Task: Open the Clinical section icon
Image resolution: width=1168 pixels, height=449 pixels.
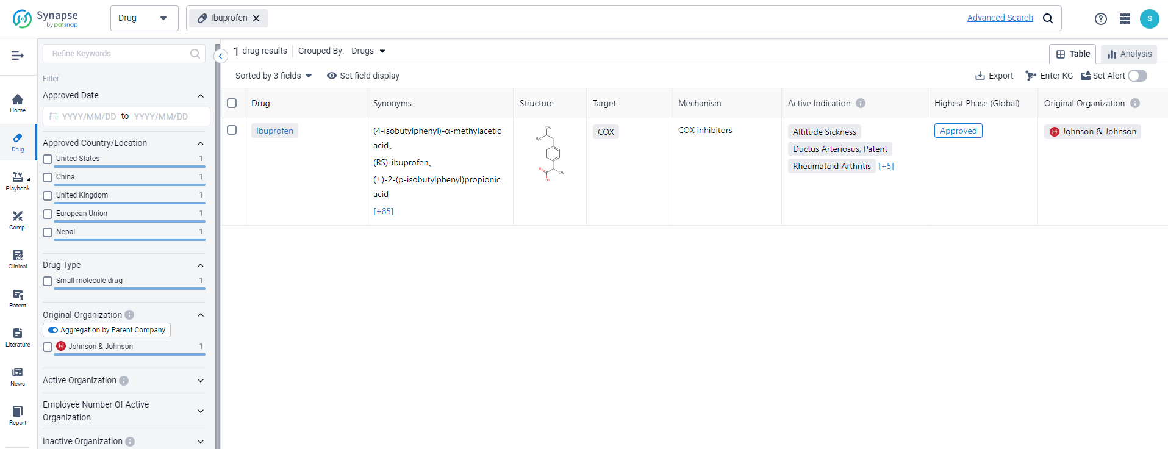Action: click(x=18, y=259)
